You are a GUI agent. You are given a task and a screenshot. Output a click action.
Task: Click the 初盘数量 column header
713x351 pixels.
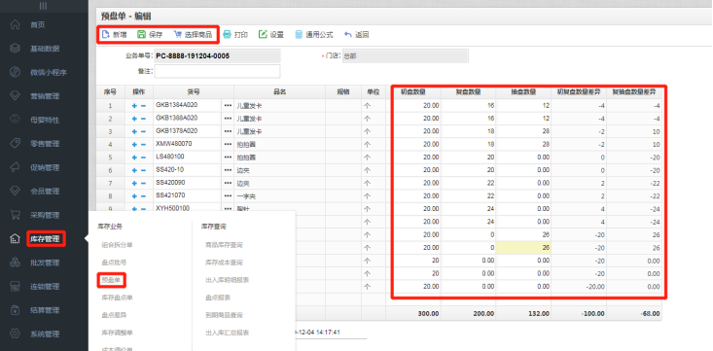coord(412,91)
